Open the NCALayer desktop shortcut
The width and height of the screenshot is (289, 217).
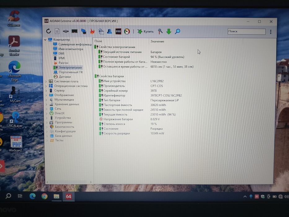tap(15, 119)
